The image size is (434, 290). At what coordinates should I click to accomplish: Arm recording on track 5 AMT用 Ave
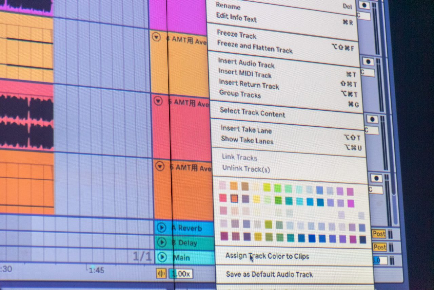(x=372, y=119)
